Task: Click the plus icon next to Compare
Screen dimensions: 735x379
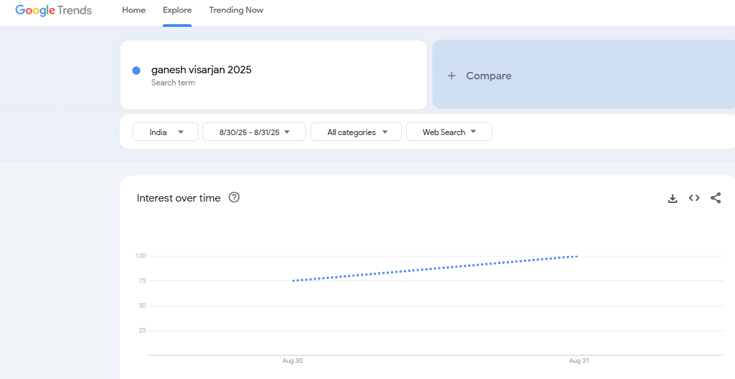Action: click(x=451, y=76)
